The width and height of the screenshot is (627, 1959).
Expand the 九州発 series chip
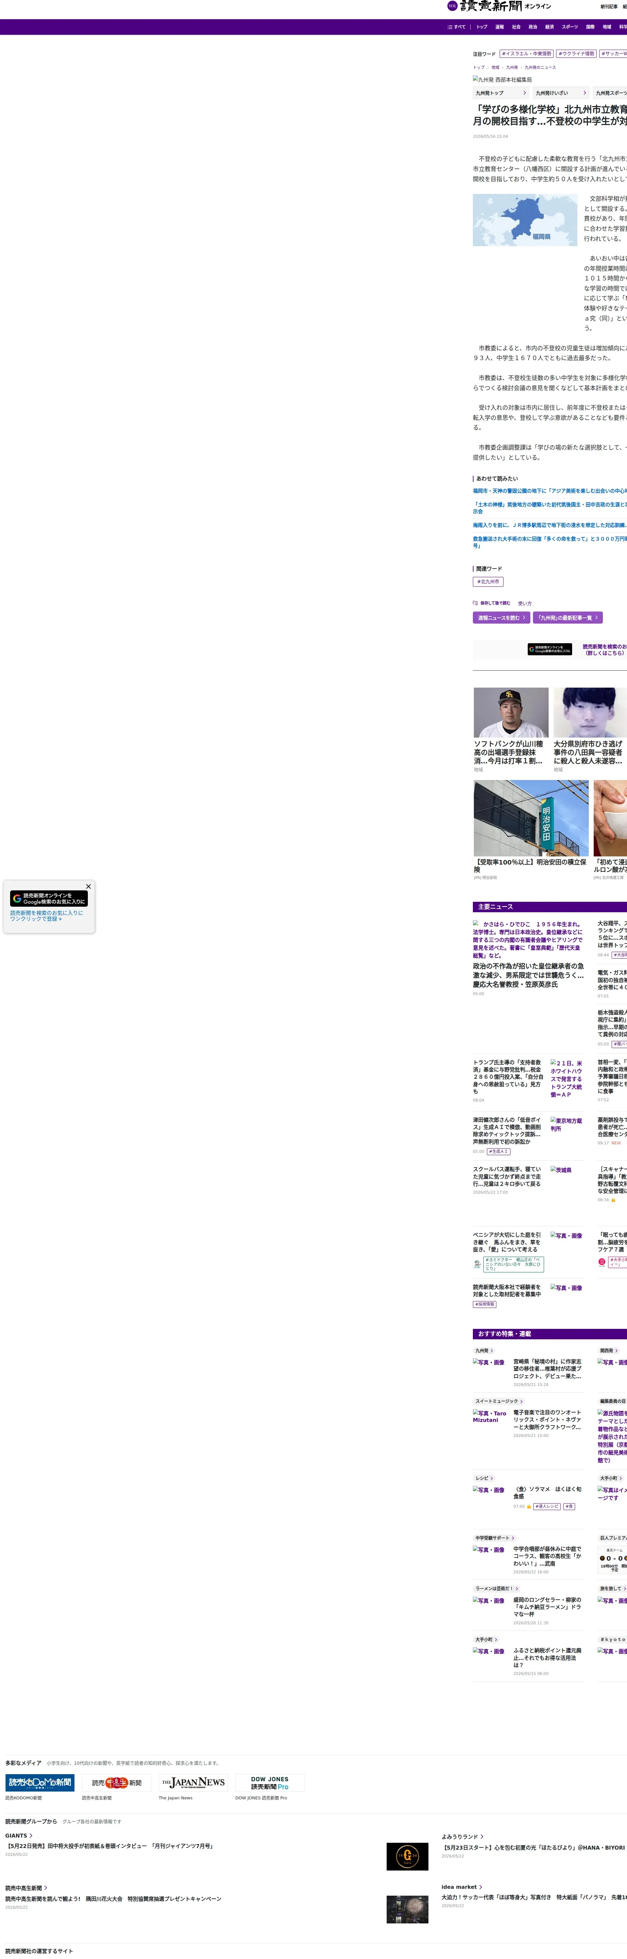coord(484,1351)
